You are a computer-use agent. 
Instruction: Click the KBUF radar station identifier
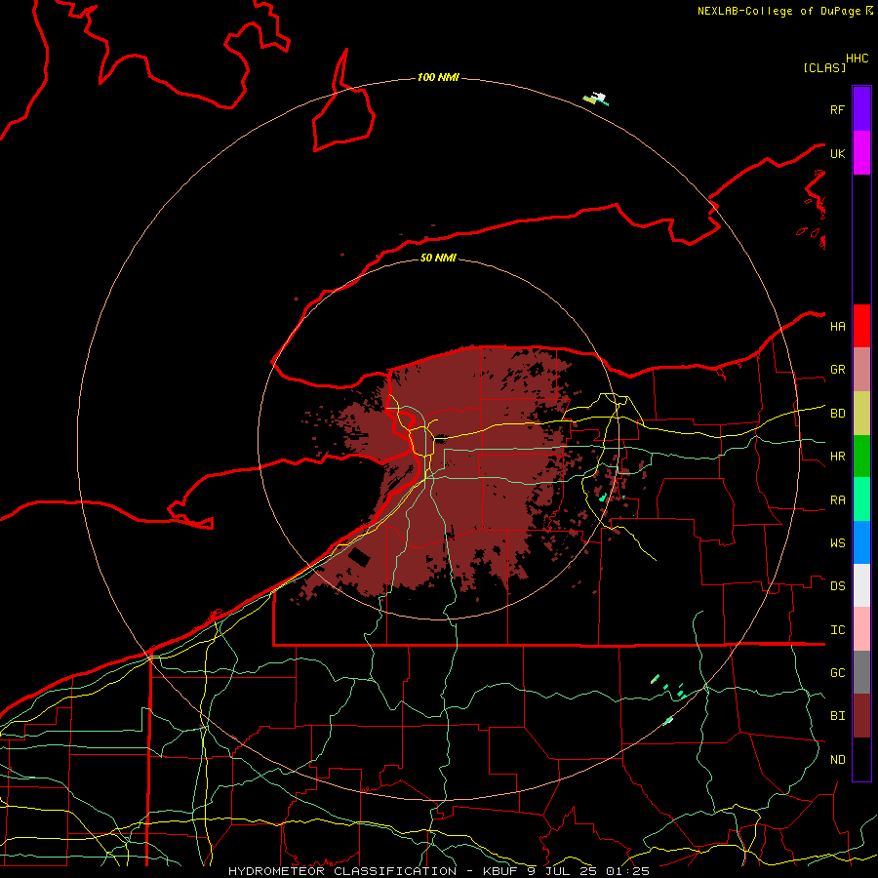pyautogui.click(x=499, y=871)
